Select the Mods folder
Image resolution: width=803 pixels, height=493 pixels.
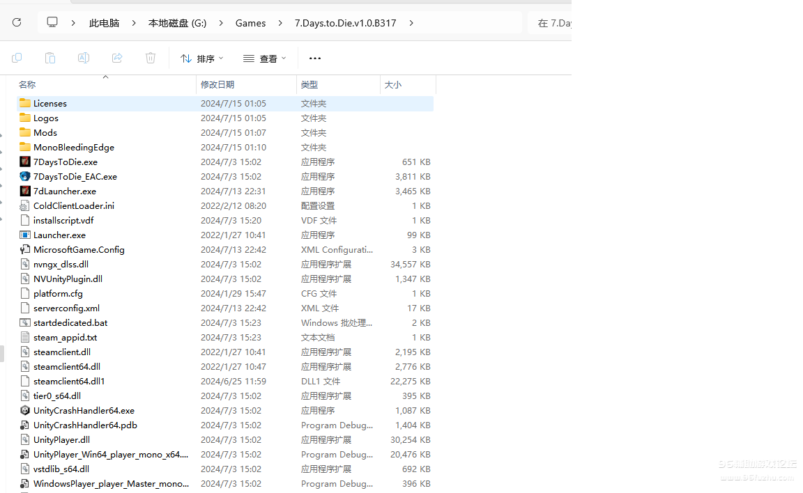click(45, 133)
